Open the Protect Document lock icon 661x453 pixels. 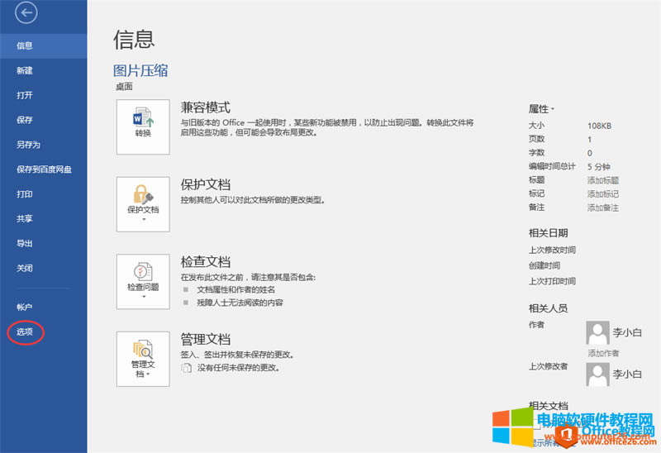click(143, 203)
